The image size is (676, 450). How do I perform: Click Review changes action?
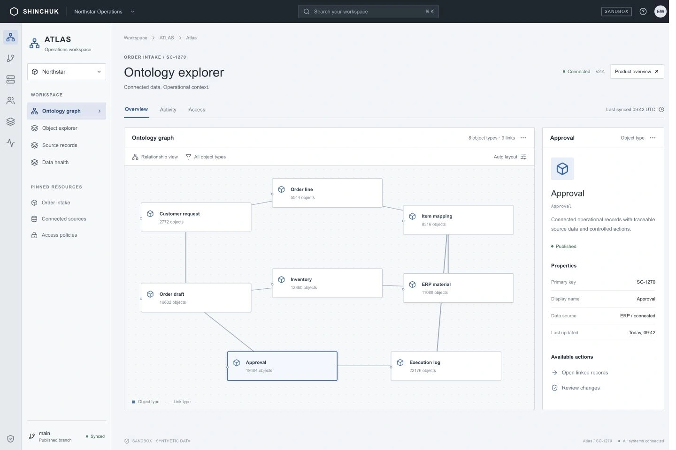tap(576, 388)
